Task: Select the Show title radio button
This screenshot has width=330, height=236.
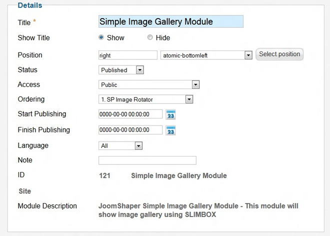Action: (x=101, y=37)
